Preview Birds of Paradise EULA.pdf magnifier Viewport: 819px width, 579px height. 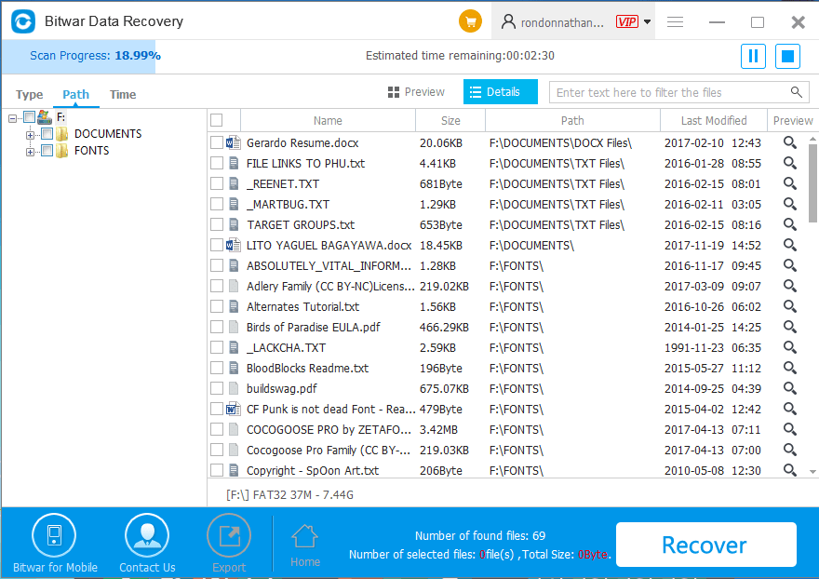coord(790,327)
